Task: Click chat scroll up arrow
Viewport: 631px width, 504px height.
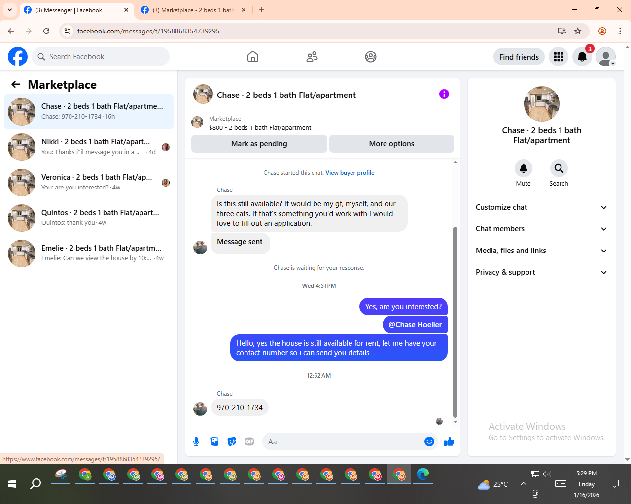Action: pyautogui.click(x=455, y=162)
